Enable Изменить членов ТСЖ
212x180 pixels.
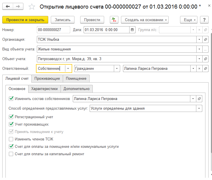(11, 139)
